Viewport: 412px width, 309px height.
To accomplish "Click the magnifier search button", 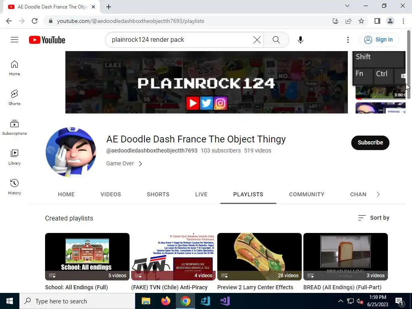I will coord(276,40).
